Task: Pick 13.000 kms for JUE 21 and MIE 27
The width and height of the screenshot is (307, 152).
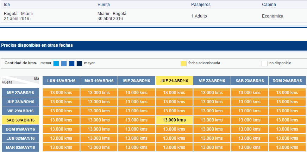Action: [x=174, y=92]
